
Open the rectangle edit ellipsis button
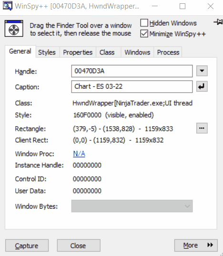tap(202, 128)
